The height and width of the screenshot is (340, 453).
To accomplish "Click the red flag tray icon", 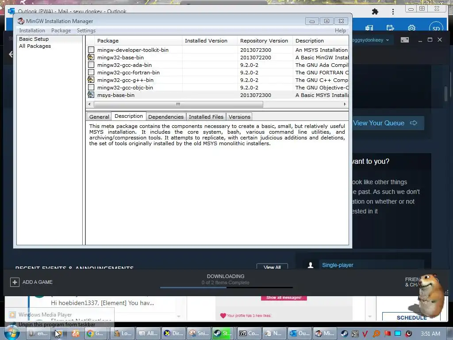I will coord(388,334).
